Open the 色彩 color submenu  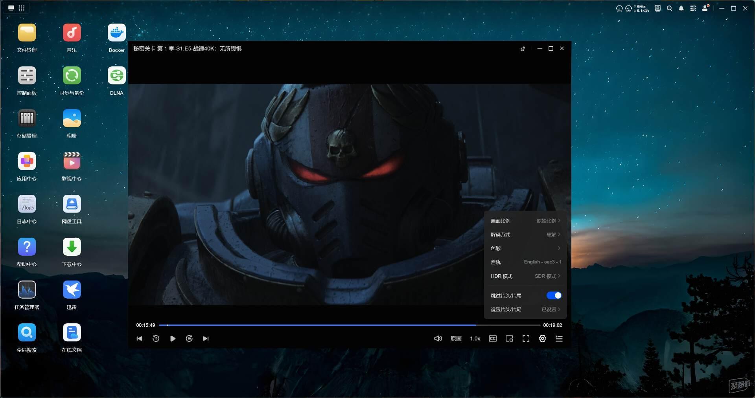pyautogui.click(x=525, y=248)
